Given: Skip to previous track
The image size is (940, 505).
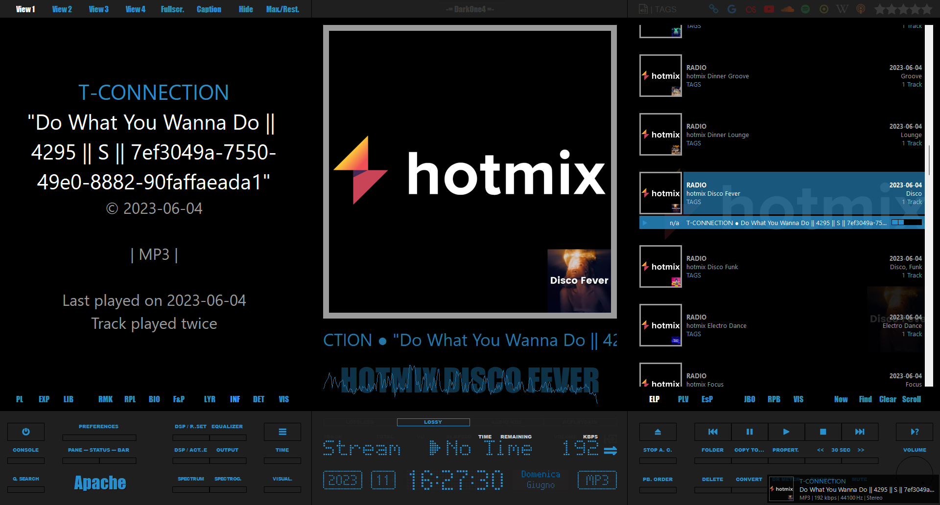Looking at the screenshot, I should click(713, 432).
